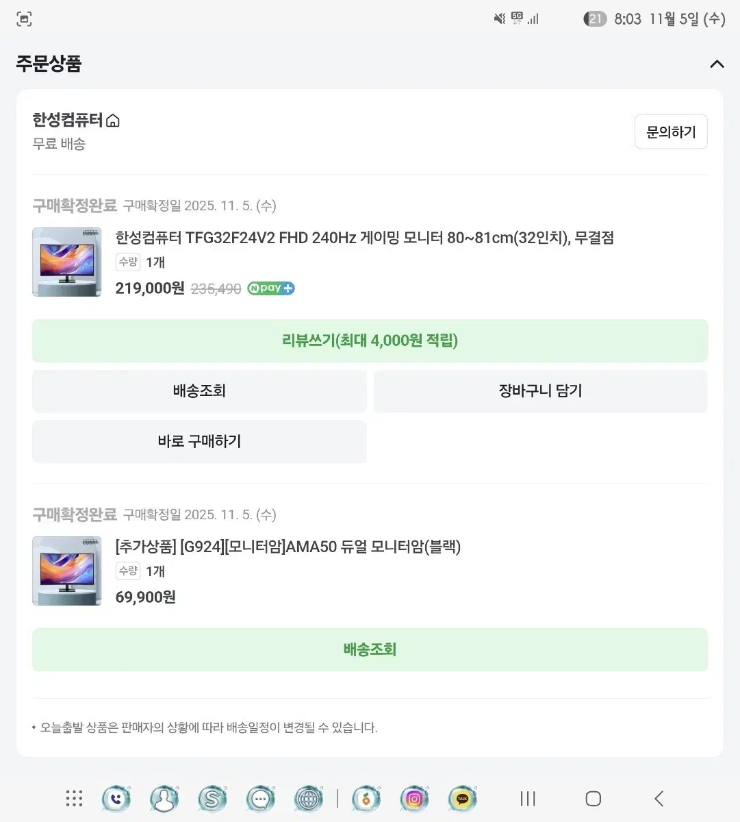Open the Messages chat app
Viewport: 740px width, 822px height.
coord(260,799)
